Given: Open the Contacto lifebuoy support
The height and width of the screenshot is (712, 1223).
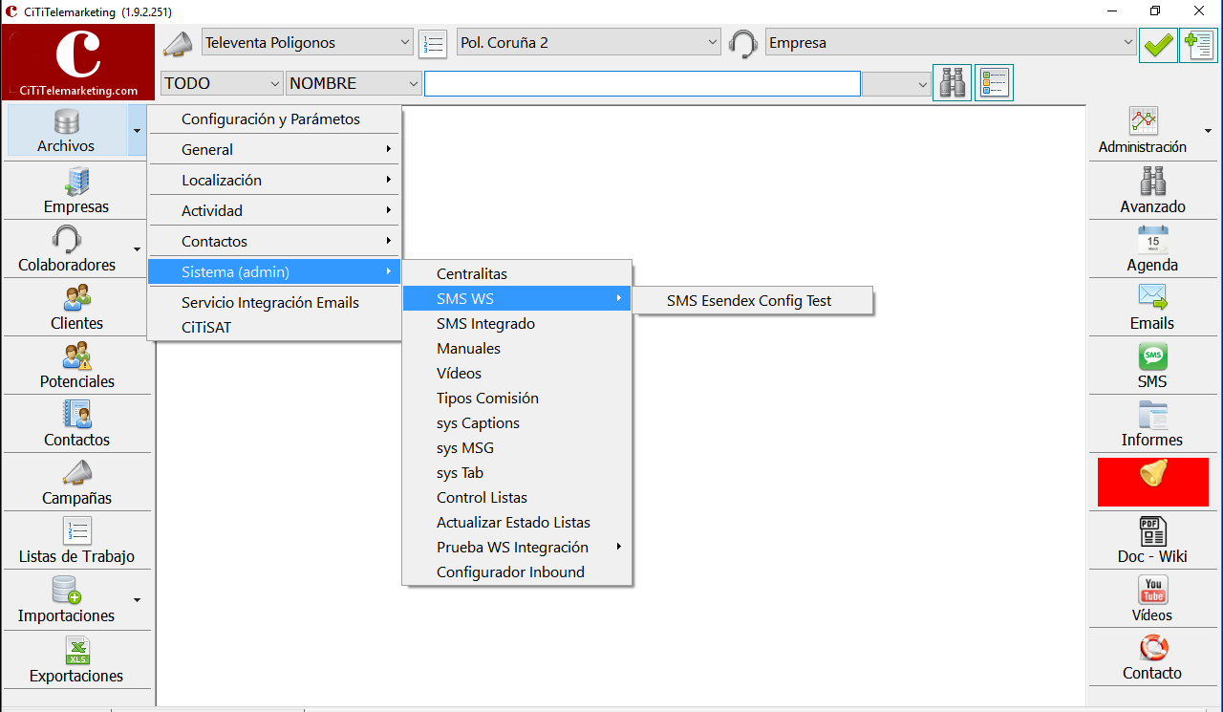Looking at the screenshot, I should (1153, 658).
